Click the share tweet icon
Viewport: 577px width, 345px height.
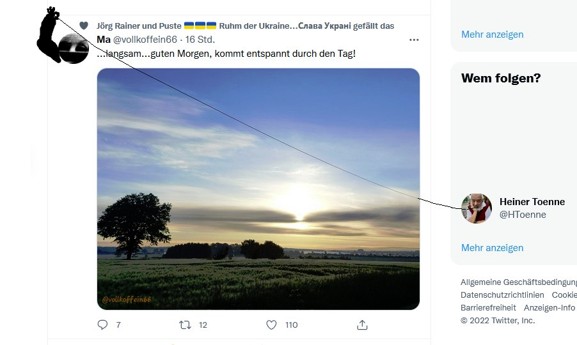(362, 325)
